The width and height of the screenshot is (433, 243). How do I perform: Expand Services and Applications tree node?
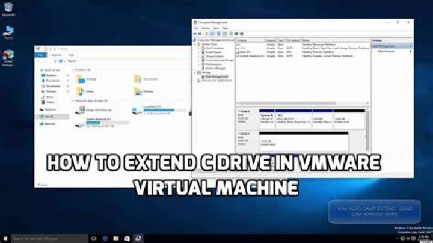195,81
